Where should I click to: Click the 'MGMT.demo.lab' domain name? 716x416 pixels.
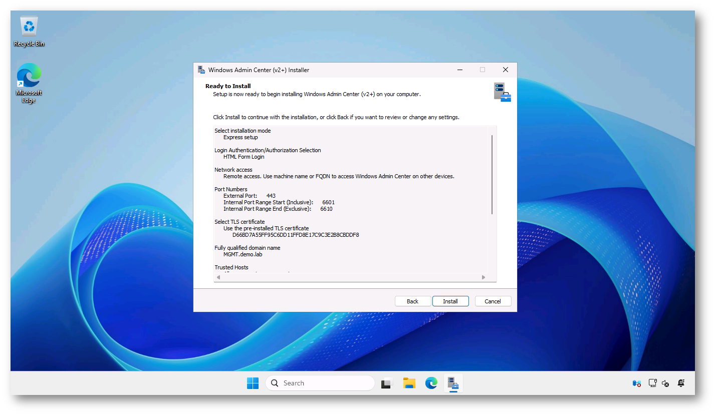tap(243, 254)
